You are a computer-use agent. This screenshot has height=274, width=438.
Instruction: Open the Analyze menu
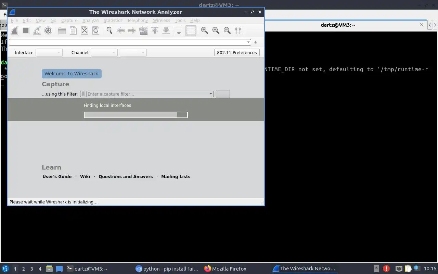tap(91, 20)
